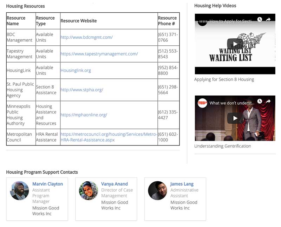This screenshot has height=227, width=281.
Task: Play the Section 8 waiting list video
Action: tap(235, 44)
